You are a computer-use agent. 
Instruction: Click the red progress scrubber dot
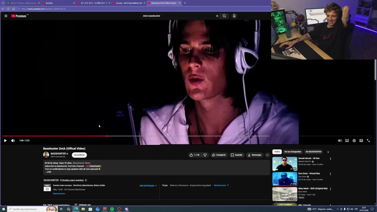click(x=107, y=136)
